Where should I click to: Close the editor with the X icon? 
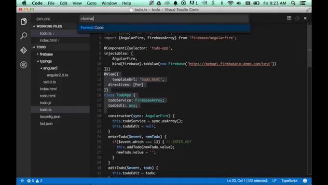(x=305, y=18)
